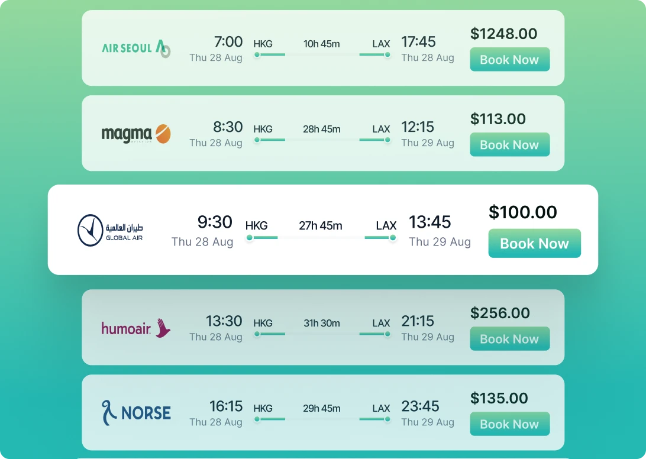Click the LAX code on Air Seoul flight
Viewport: 646px width, 459px height.
click(x=381, y=43)
